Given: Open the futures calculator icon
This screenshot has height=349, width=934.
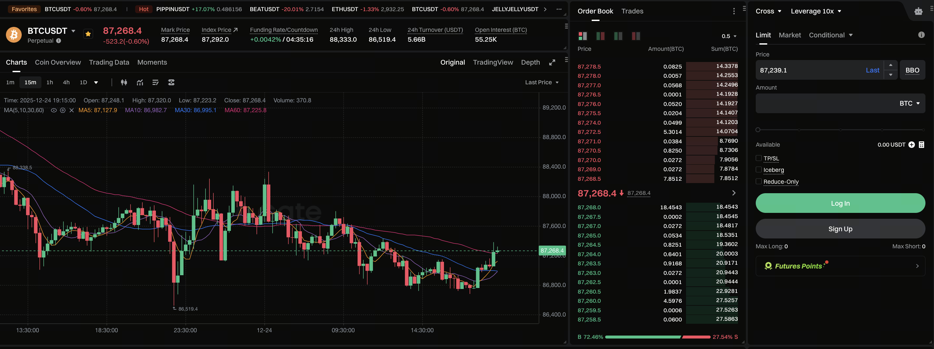Looking at the screenshot, I should 921,145.
